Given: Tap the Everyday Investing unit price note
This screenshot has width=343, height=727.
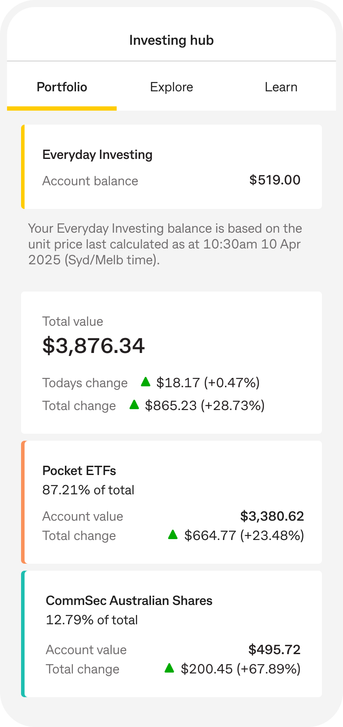Looking at the screenshot, I should [x=165, y=244].
